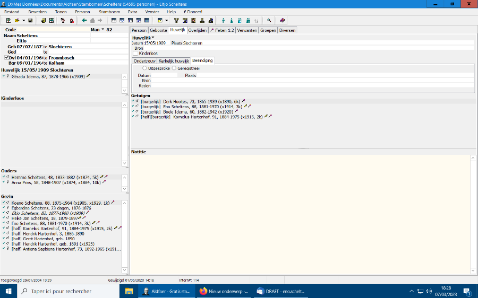478x298 pixels.
Task: Select the Uitgesproke radio button
Action: click(x=144, y=68)
